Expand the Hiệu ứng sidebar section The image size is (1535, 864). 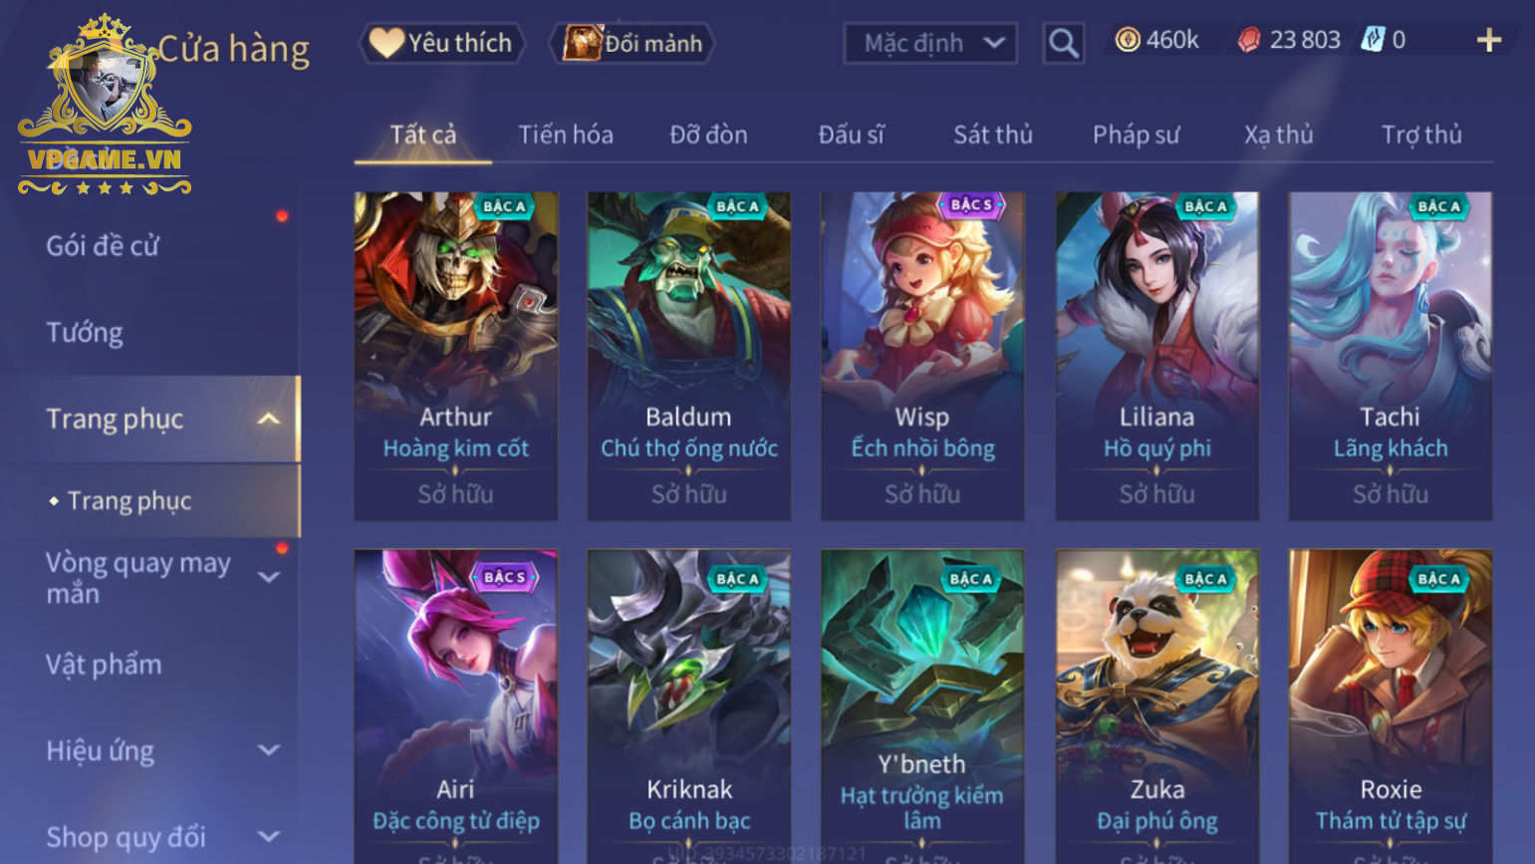pyautogui.click(x=268, y=750)
